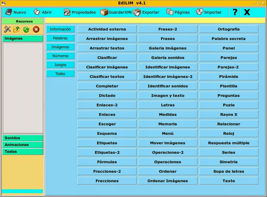
Task: Select Identificar imágenes-2 activity
Action: (x=168, y=76)
